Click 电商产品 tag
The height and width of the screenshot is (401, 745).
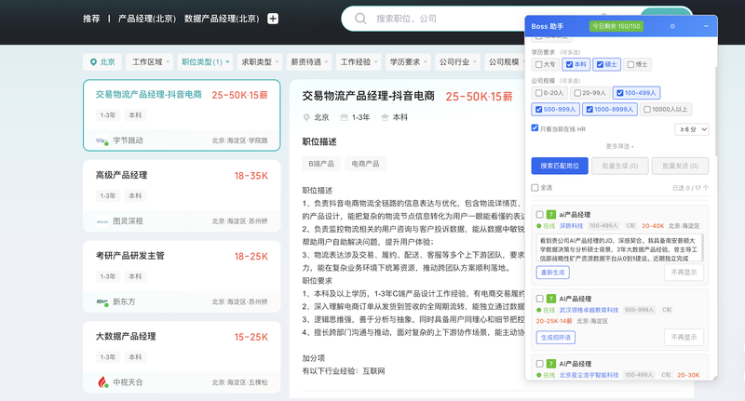pos(365,164)
